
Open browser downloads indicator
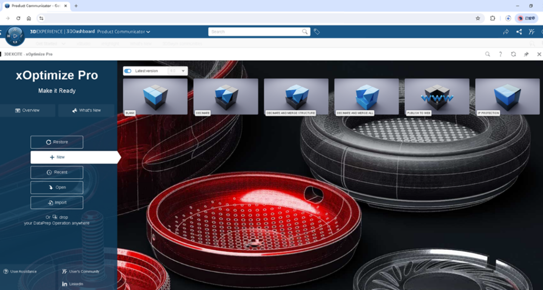pos(508,19)
